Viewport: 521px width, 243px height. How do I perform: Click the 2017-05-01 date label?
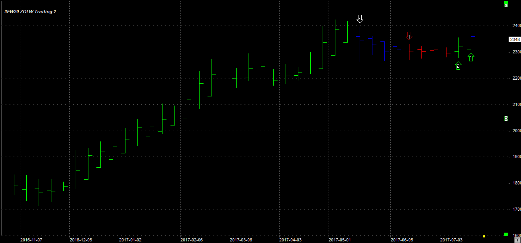pos(340,240)
